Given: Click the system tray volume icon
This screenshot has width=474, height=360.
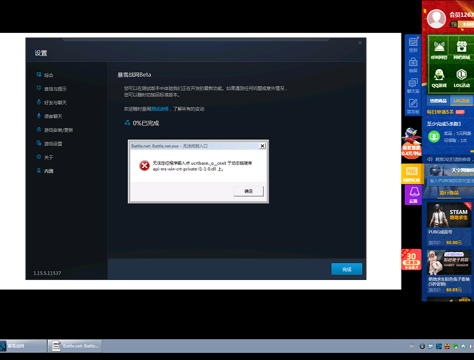Looking at the screenshot, I should click(x=471, y=346).
